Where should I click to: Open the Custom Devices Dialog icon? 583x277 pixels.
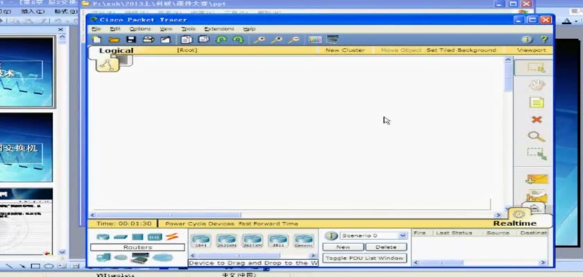point(332,39)
